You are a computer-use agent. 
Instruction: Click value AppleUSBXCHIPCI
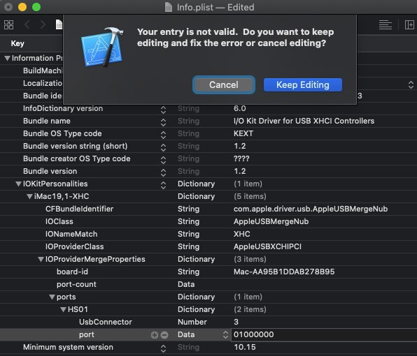(x=267, y=246)
